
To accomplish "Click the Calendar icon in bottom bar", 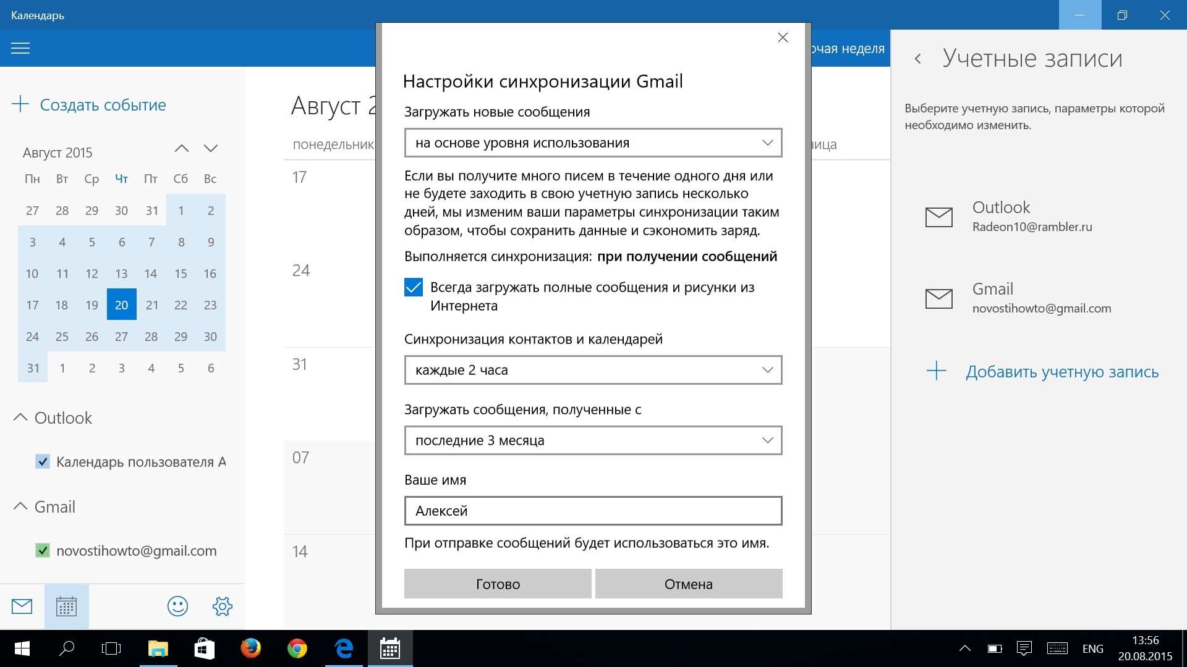I will pos(66,606).
